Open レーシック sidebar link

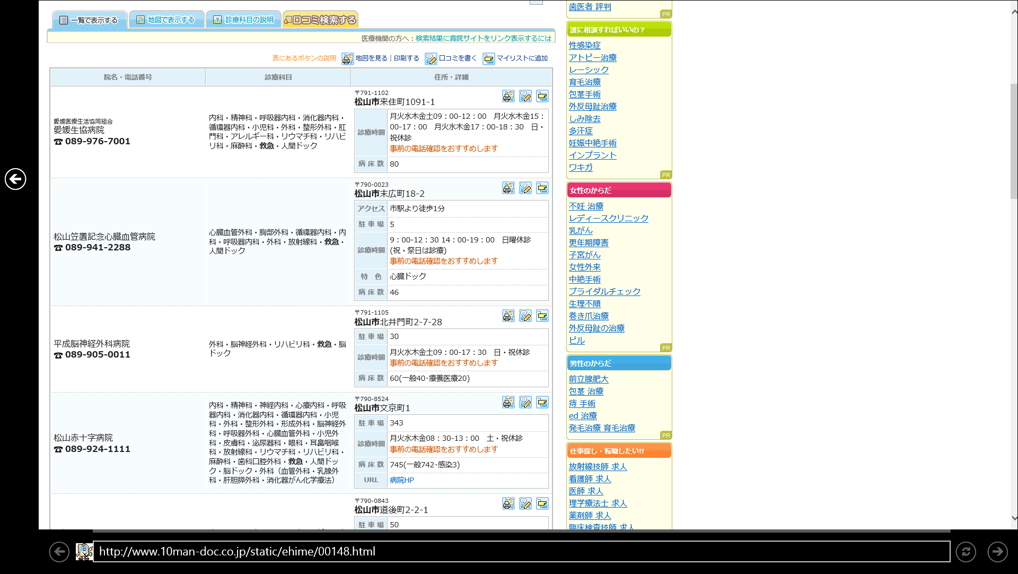589,70
